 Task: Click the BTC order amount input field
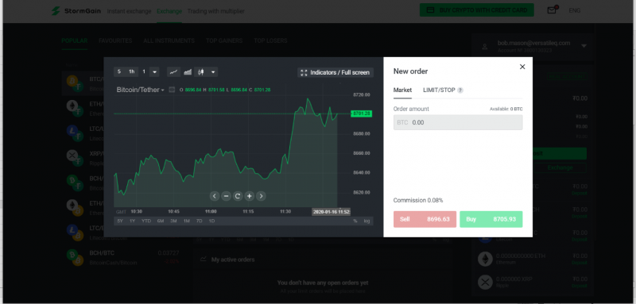[458, 122]
